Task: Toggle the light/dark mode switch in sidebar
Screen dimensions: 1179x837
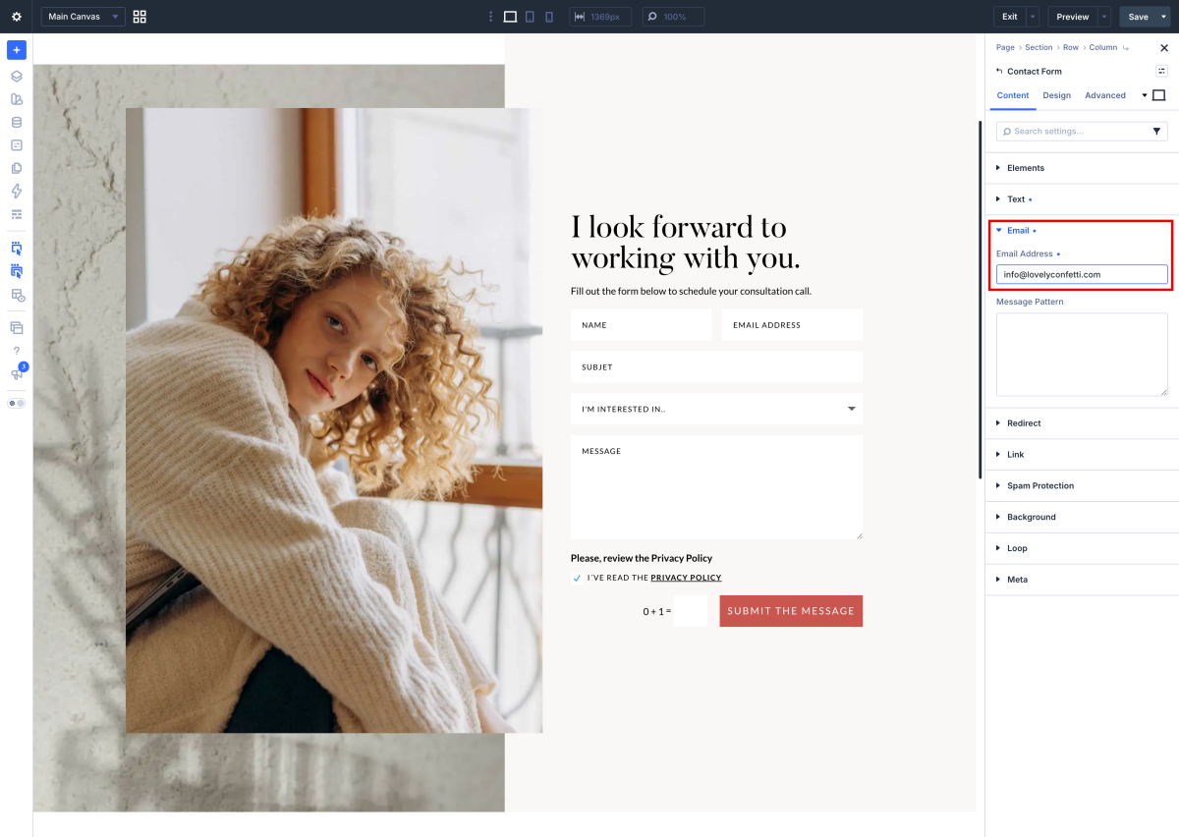Action: (x=17, y=403)
